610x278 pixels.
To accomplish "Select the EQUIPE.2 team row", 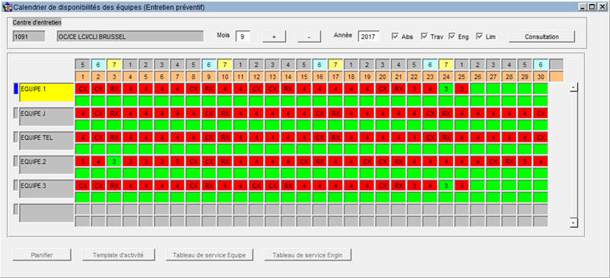I will tap(47, 165).
